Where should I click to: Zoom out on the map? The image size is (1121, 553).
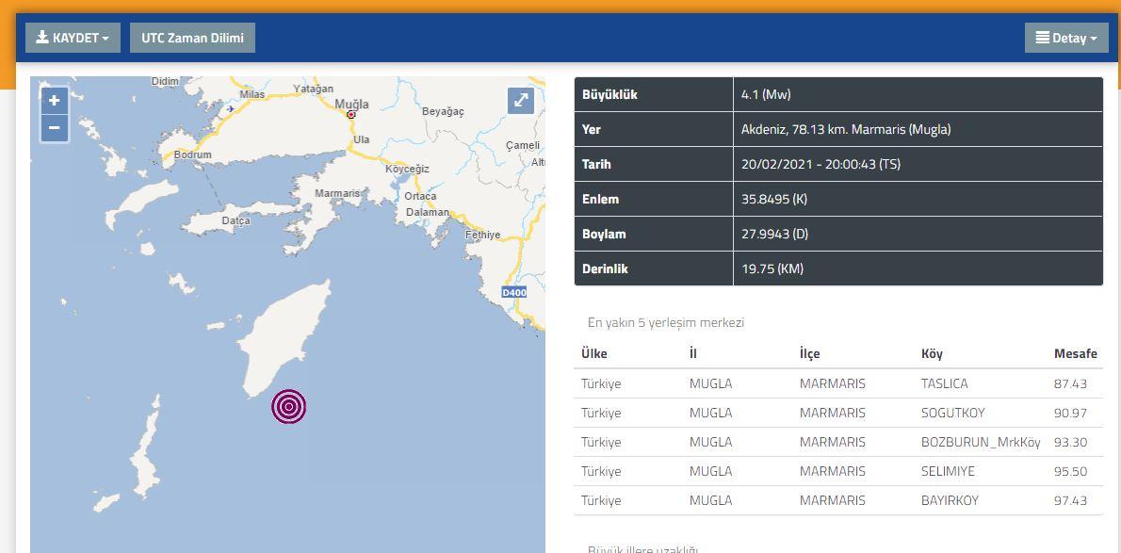55,128
